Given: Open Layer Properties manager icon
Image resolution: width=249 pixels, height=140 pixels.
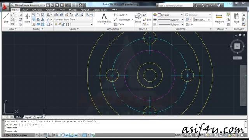Looking at the screenshot, I should click(56, 15).
